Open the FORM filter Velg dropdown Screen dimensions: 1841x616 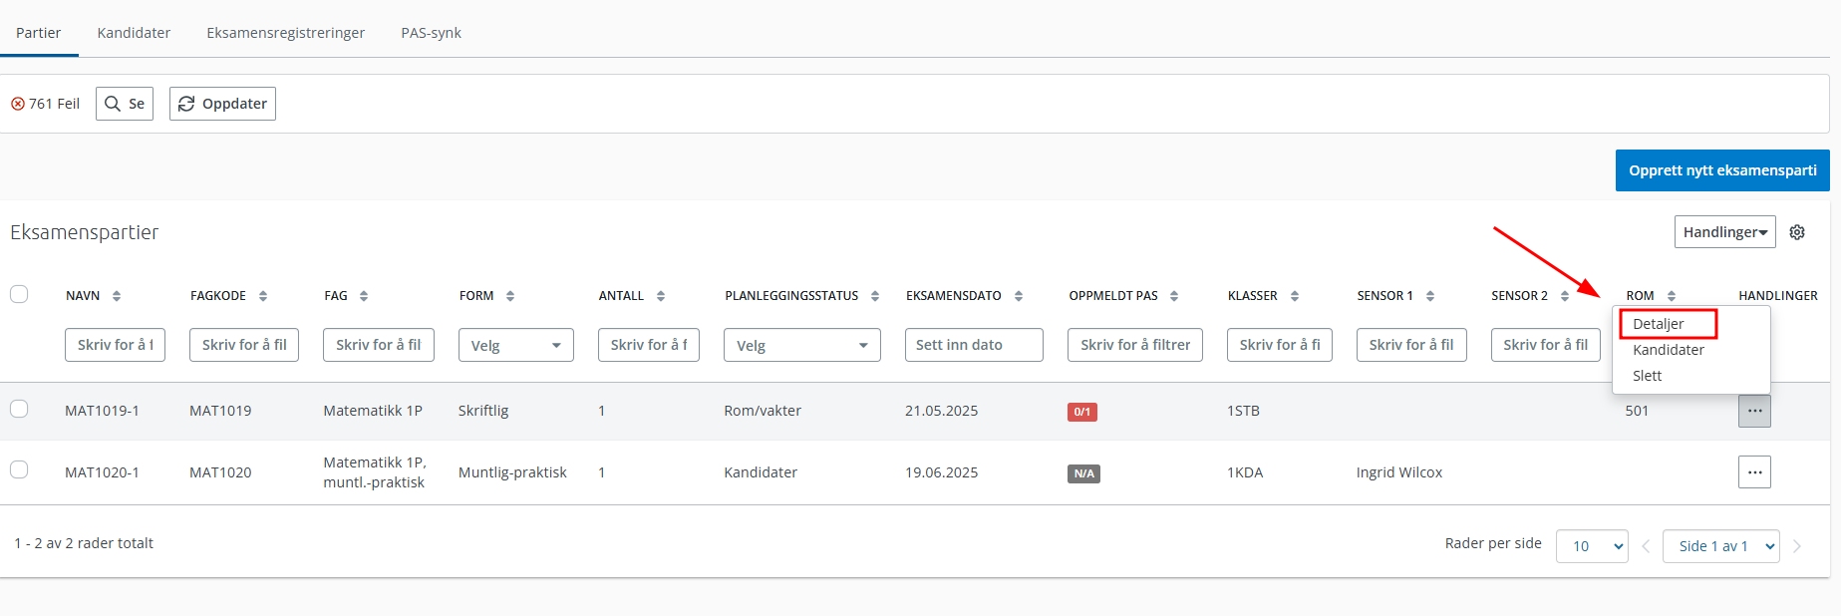(x=515, y=345)
